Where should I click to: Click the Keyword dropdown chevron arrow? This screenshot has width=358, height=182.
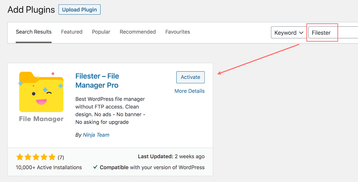pyautogui.click(x=301, y=33)
